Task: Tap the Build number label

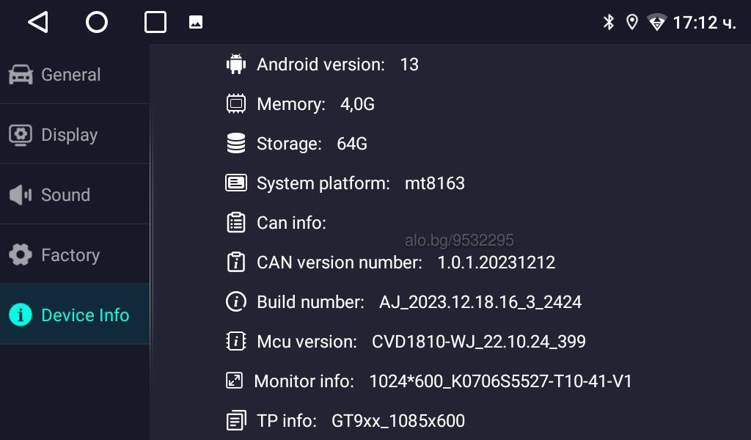Action: pyautogui.click(x=310, y=302)
